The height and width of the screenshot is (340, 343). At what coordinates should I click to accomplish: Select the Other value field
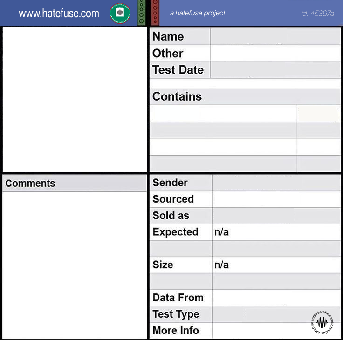click(x=275, y=53)
